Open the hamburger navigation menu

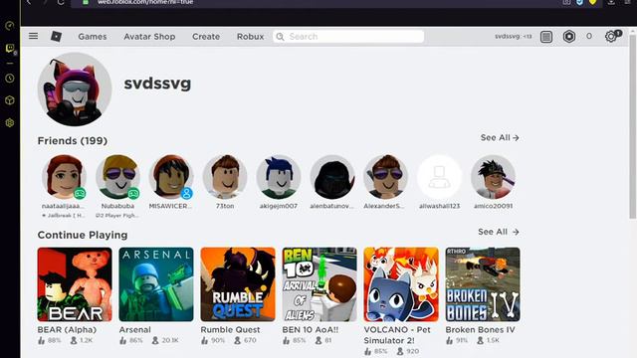(33, 36)
